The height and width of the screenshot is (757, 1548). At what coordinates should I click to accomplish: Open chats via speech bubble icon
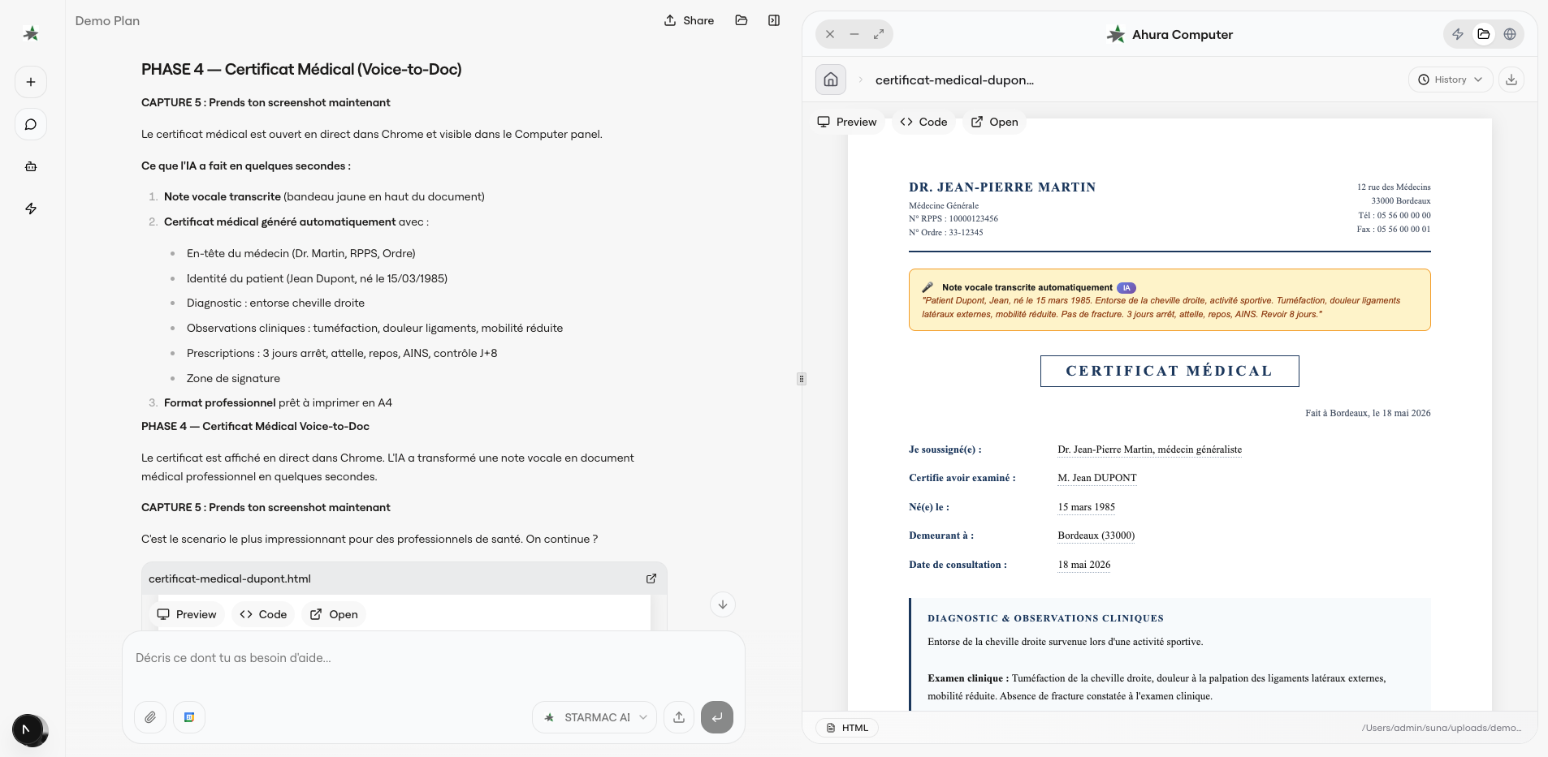tap(31, 124)
